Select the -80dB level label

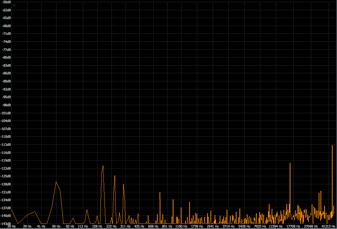coord(7,58)
